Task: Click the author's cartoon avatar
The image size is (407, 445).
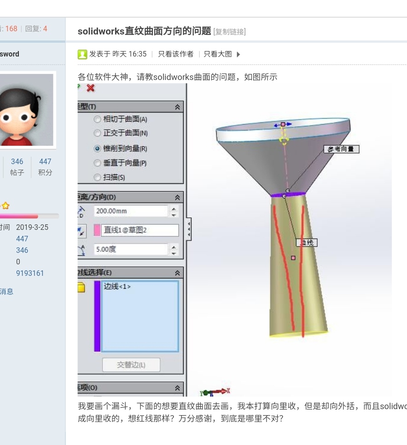Action: [26, 110]
